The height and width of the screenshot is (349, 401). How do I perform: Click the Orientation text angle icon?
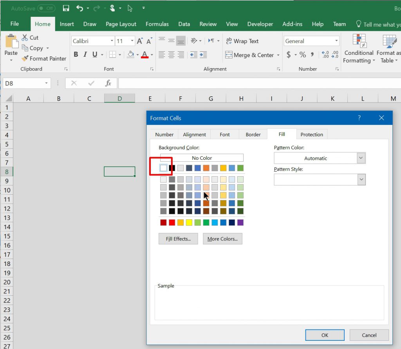194,41
